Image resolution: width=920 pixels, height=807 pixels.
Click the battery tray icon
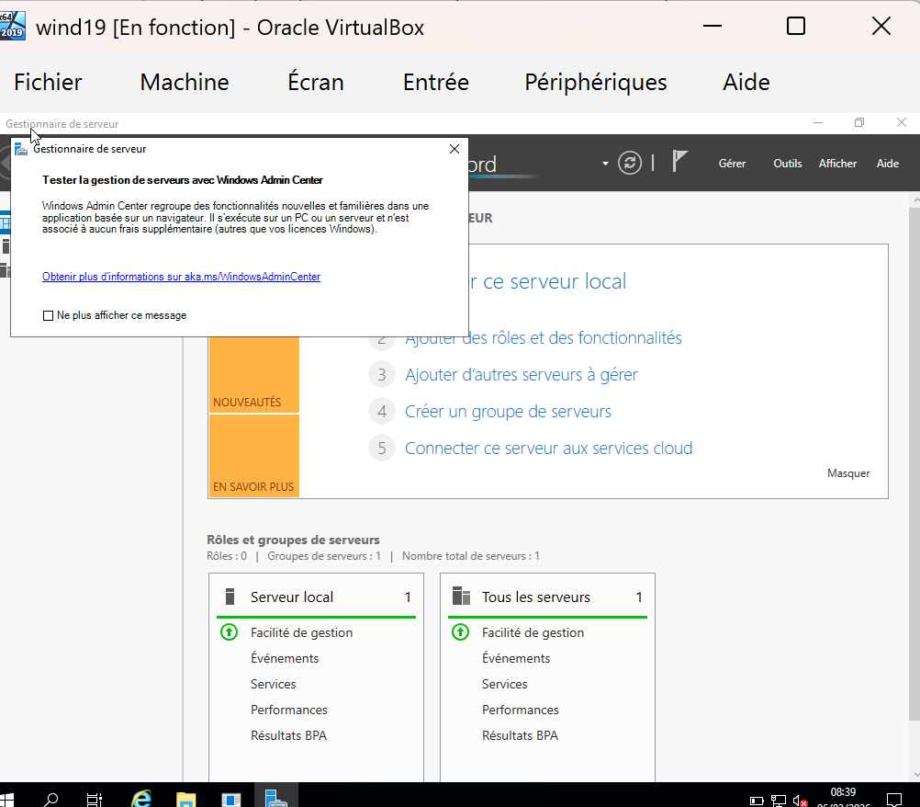point(757,801)
